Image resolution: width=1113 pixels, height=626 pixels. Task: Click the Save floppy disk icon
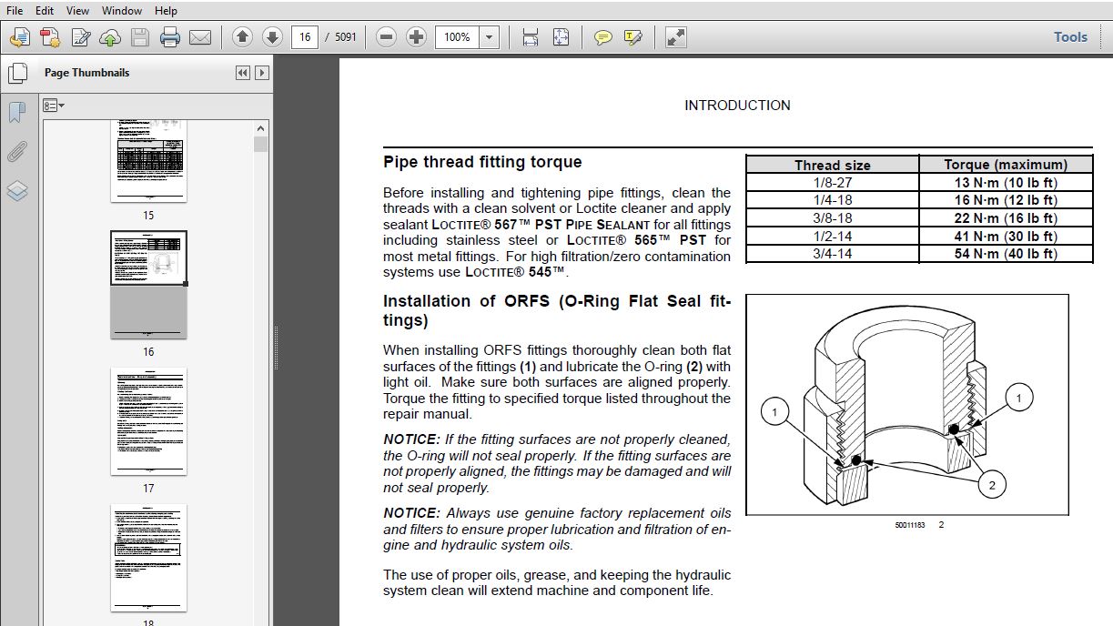click(139, 37)
